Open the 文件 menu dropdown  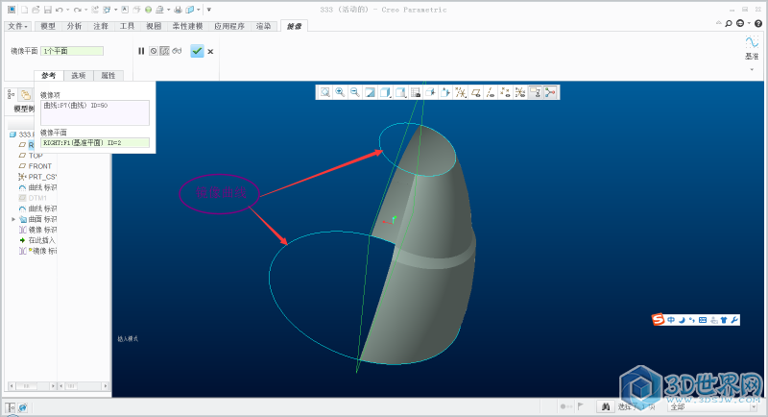click(16, 26)
